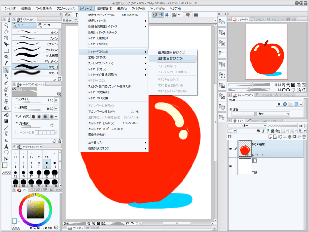
Task: Click the main foreground color swatch
Action: tap(5, 165)
